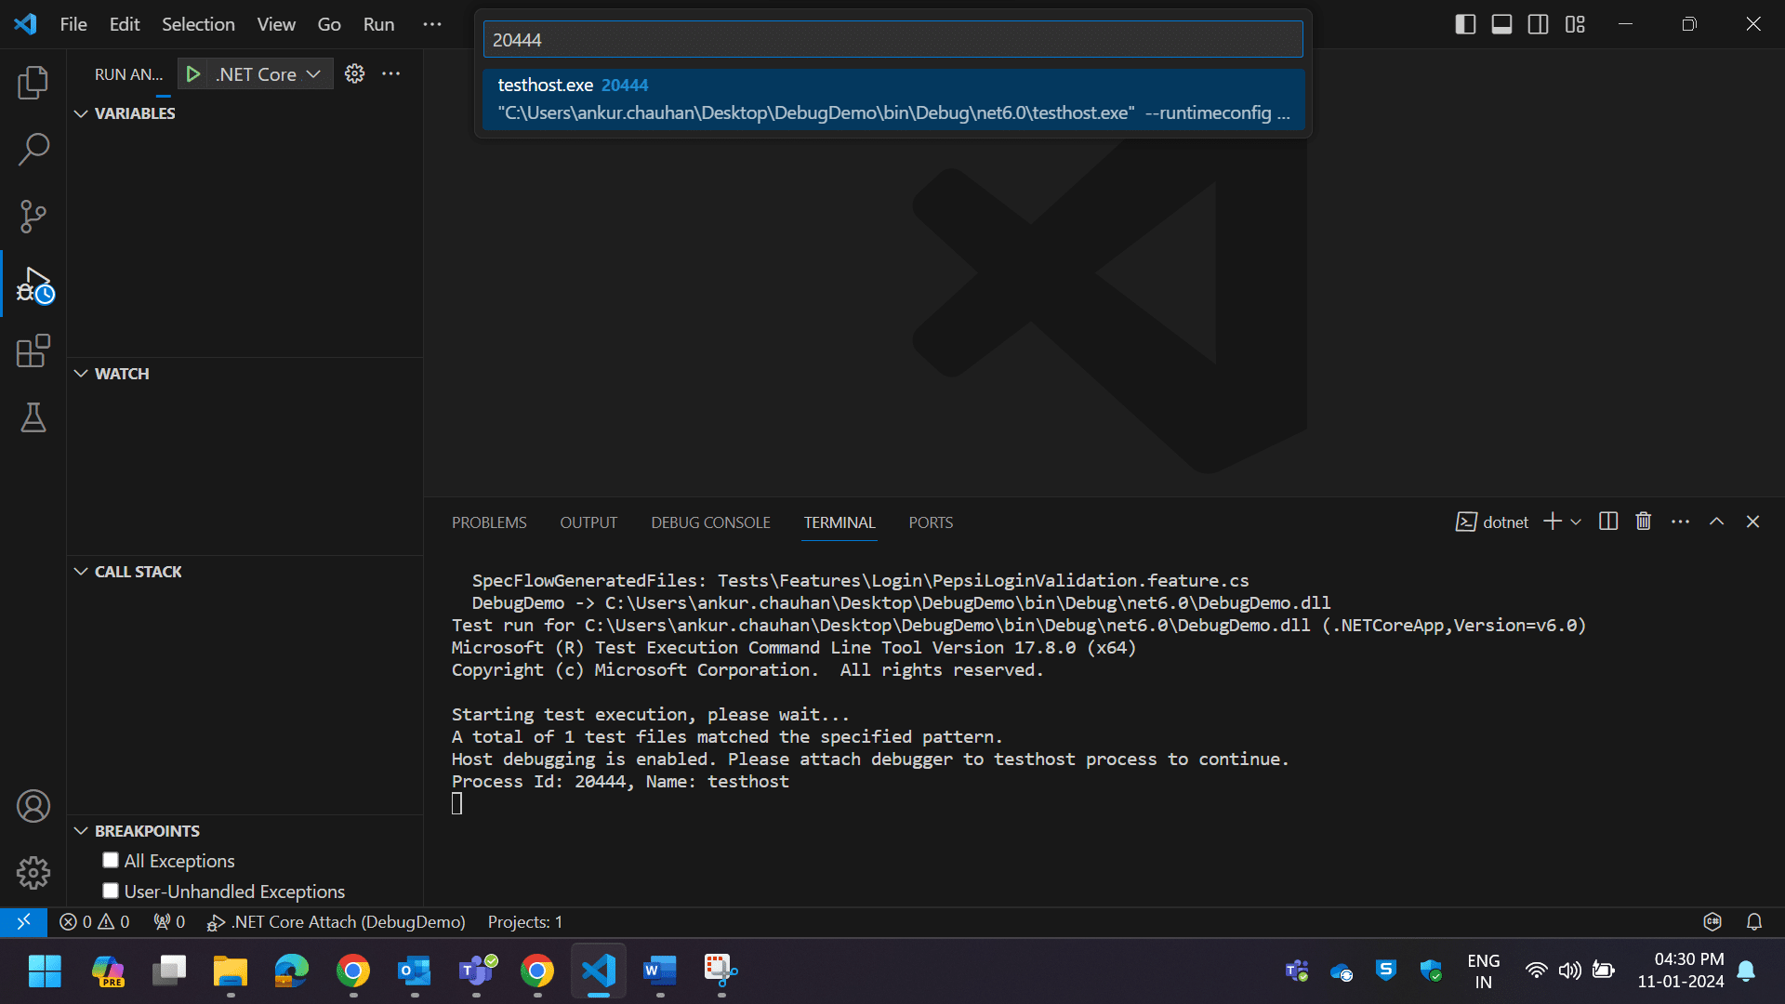Click .NET Core Attach (DebugDemo) status item
Image resolution: width=1785 pixels, height=1004 pixels.
coord(336,922)
